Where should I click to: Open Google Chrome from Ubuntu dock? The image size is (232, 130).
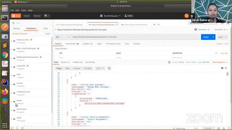(5, 55)
